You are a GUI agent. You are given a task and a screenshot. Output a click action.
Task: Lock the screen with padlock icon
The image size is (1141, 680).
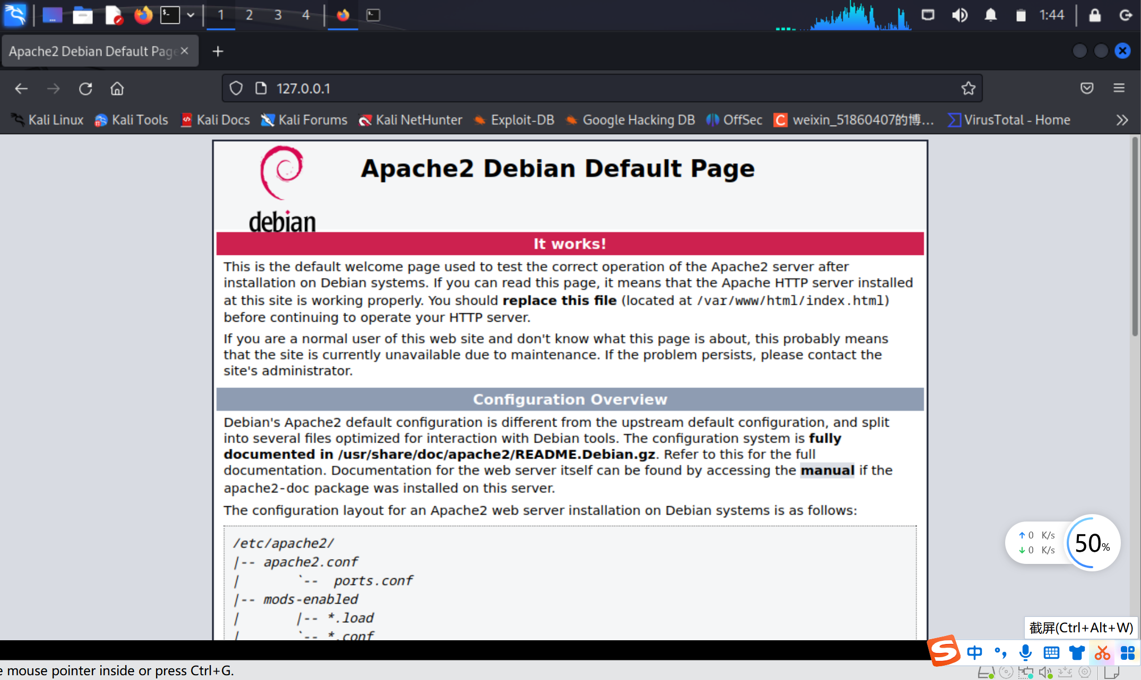[1095, 15]
